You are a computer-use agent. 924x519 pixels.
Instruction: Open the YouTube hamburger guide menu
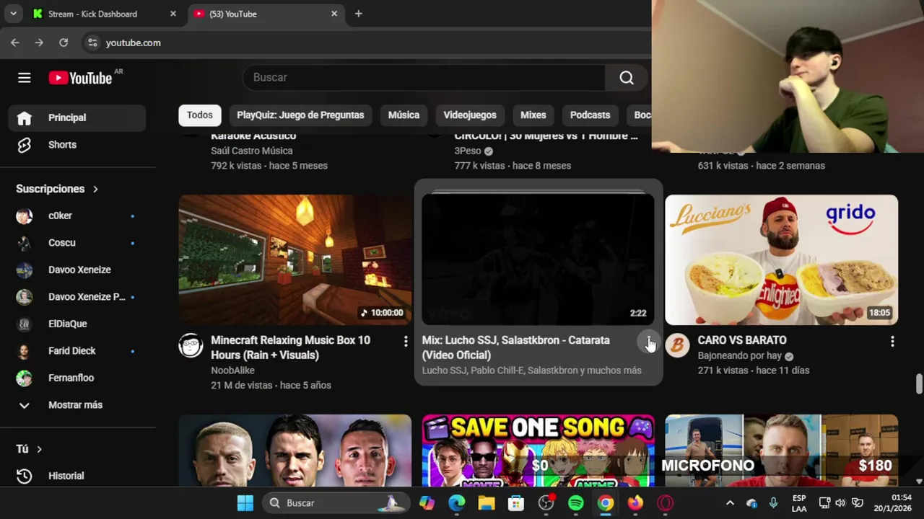pyautogui.click(x=25, y=78)
